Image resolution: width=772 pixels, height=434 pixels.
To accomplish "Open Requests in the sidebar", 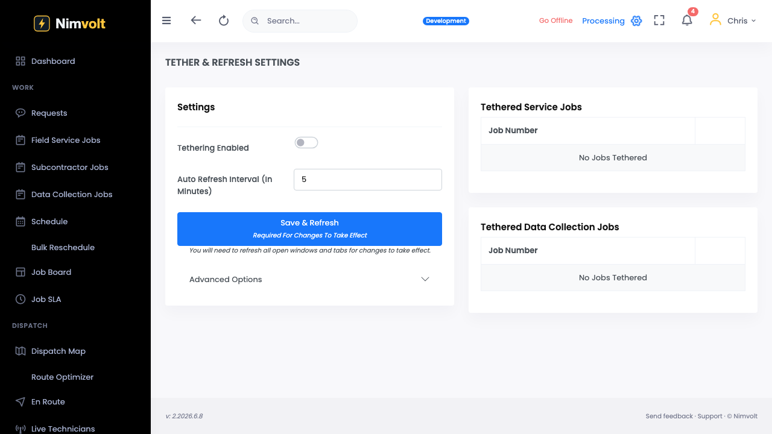I will coord(49,113).
